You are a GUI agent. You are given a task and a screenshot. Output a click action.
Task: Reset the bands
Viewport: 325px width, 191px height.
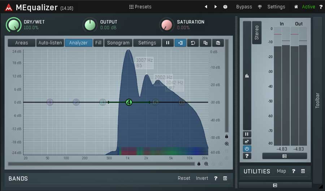pyautogui.click(x=184, y=178)
